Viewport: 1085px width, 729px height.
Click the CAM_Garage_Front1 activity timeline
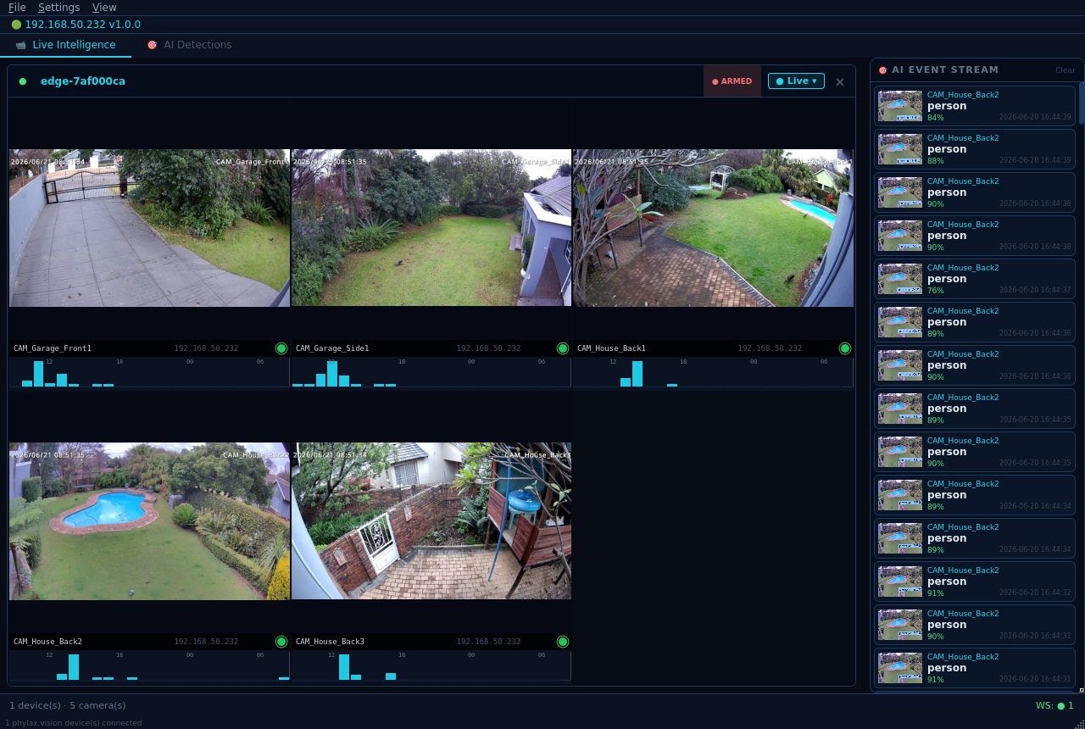pos(149,372)
